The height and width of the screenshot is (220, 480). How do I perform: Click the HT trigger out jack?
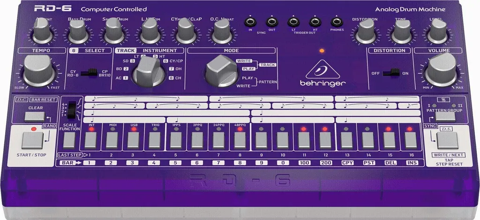tap(315, 22)
